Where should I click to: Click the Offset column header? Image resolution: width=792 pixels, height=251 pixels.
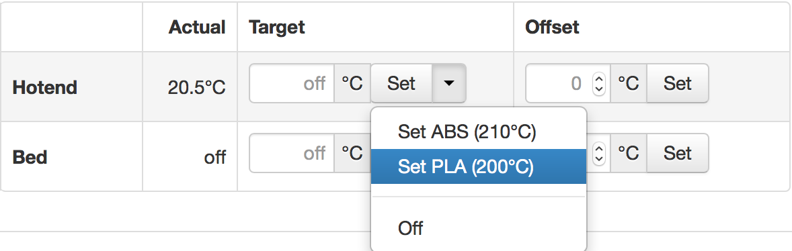click(x=552, y=27)
